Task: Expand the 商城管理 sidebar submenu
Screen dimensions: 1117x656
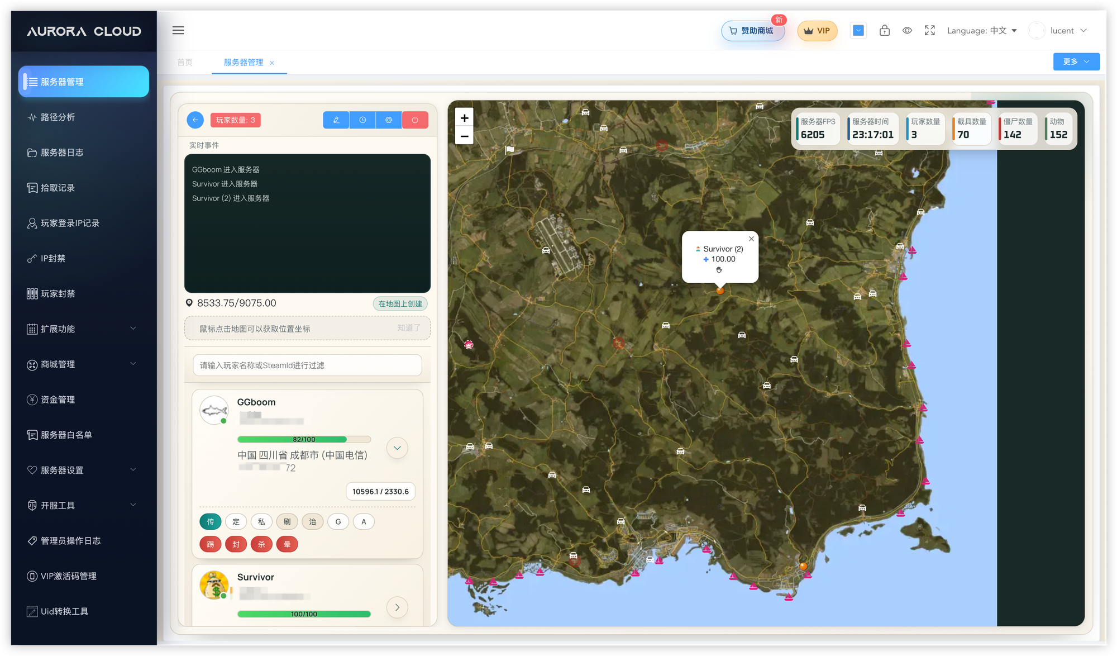Action: (84, 364)
